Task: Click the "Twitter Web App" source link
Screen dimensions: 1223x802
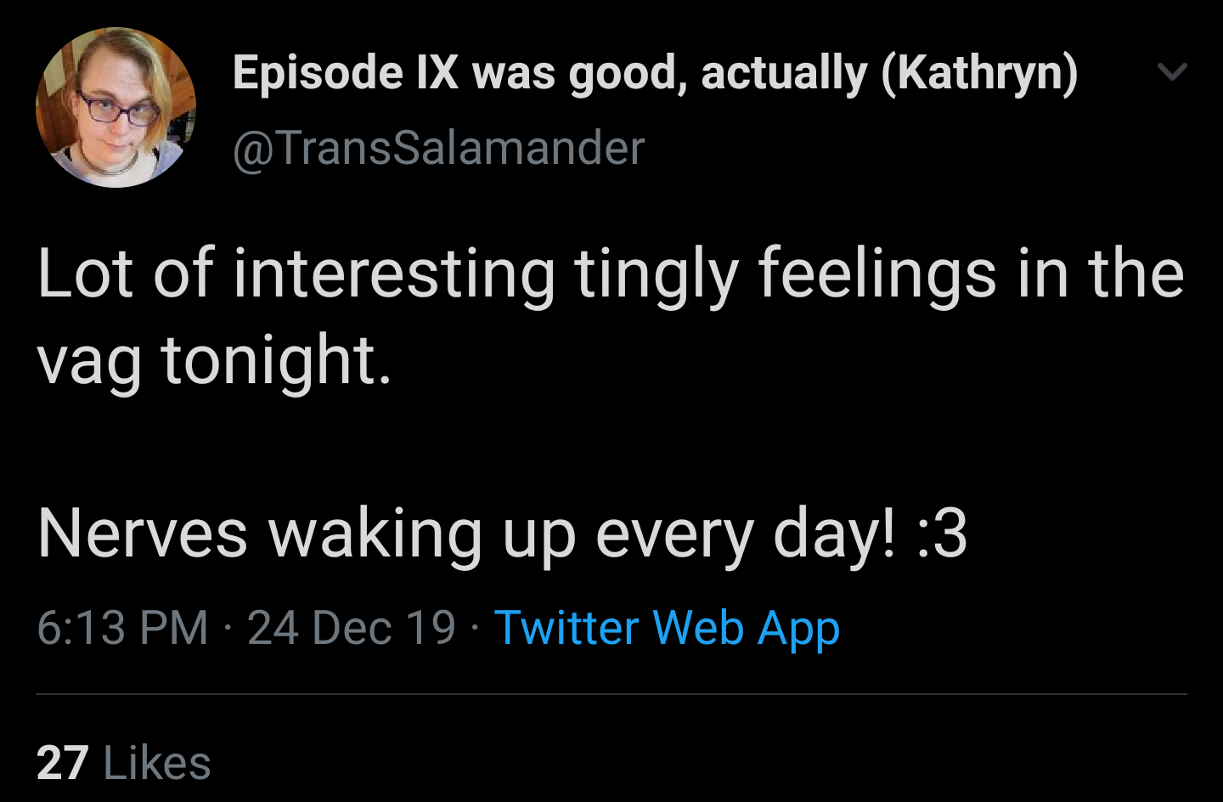Action: (x=667, y=628)
